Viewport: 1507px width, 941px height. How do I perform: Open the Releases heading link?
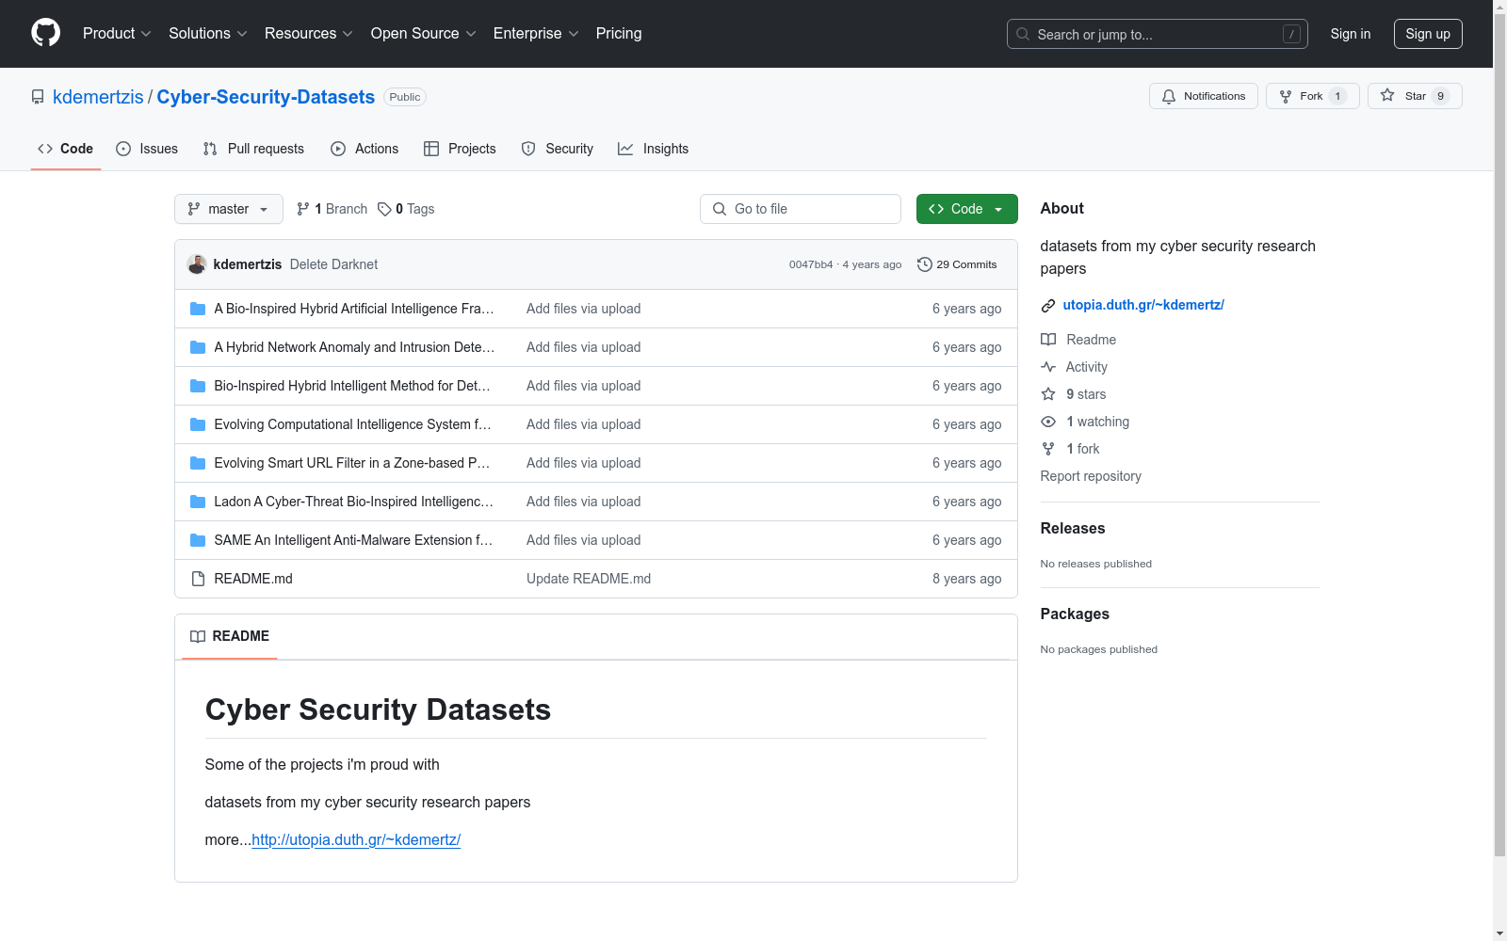(1073, 529)
